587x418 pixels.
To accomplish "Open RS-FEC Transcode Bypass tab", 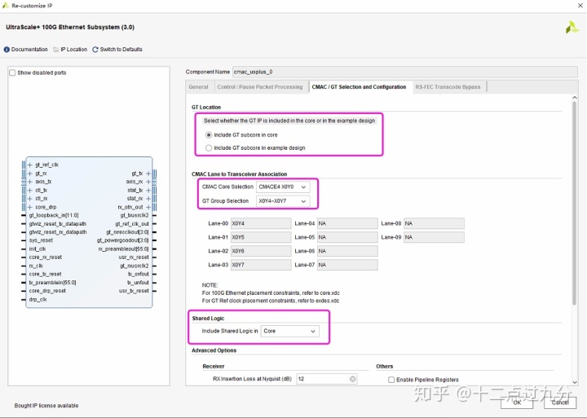I will pos(448,87).
